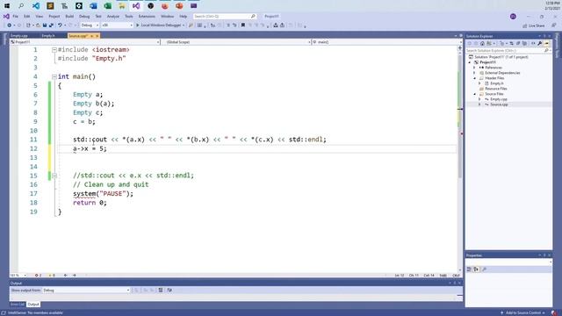Click the PowerPoint taskbar icon
This screenshot has width=562, height=316.
[x=179, y=6]
